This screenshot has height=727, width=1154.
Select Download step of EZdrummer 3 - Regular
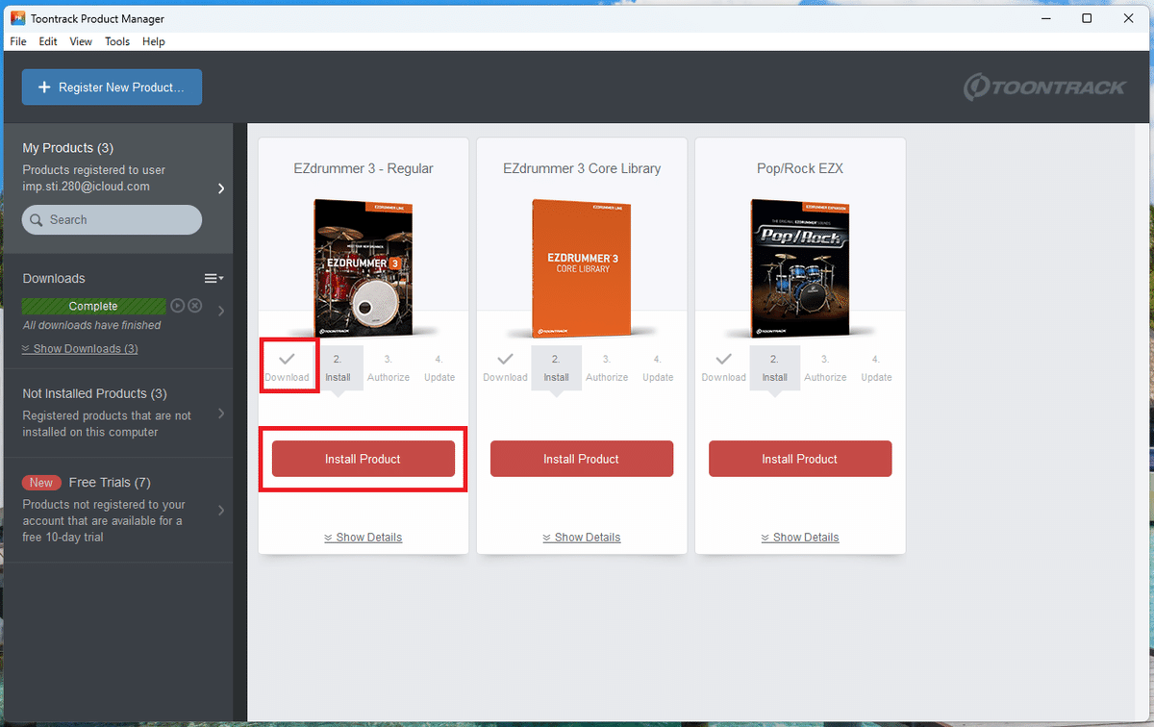[x=287, y=366]
